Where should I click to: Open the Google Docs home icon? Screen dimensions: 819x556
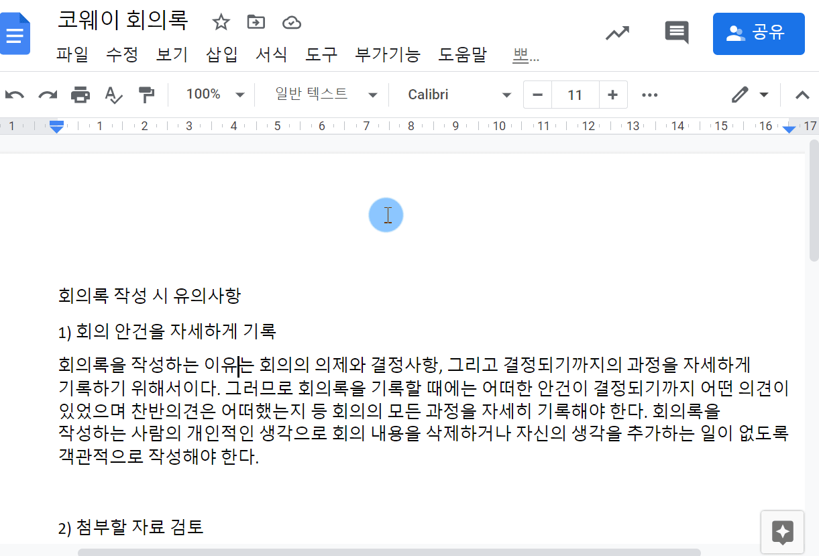tap(13, 34)
